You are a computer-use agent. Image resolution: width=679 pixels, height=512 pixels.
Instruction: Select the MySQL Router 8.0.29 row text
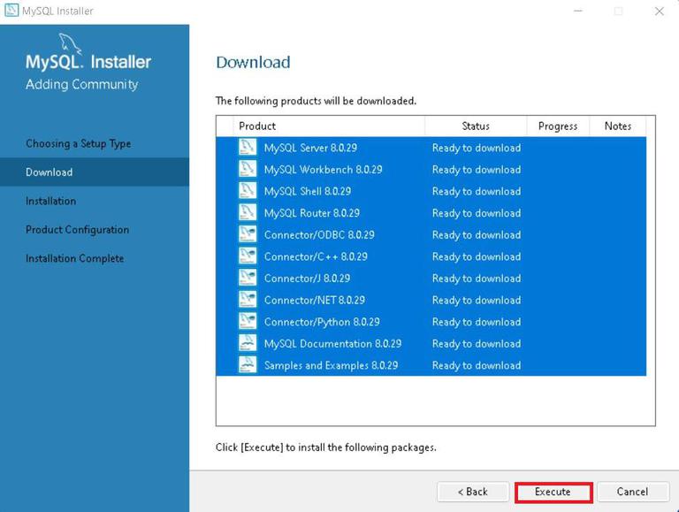[312, 213]
